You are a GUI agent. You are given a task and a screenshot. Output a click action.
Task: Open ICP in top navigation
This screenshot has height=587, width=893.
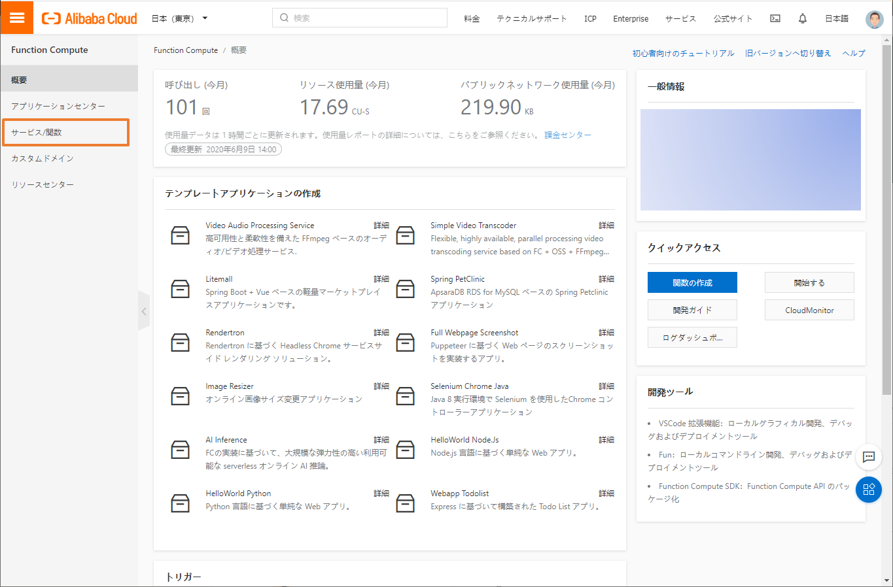coord(590,18)
